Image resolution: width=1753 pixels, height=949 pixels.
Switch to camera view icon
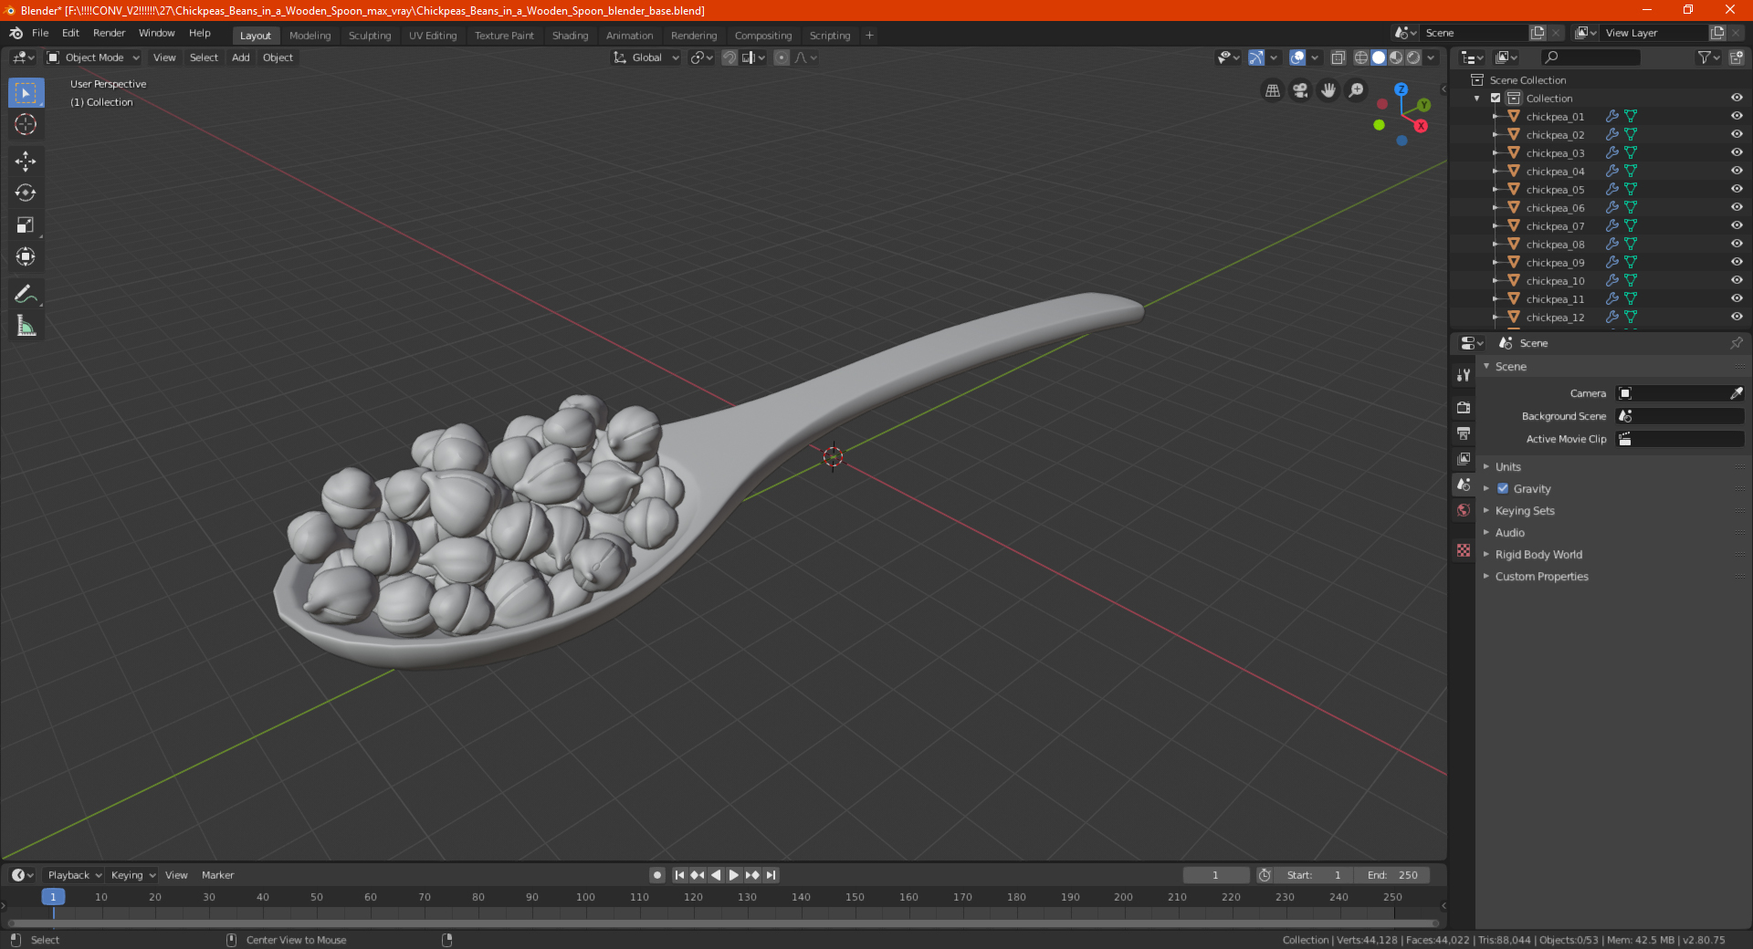tap(1301, 90)
